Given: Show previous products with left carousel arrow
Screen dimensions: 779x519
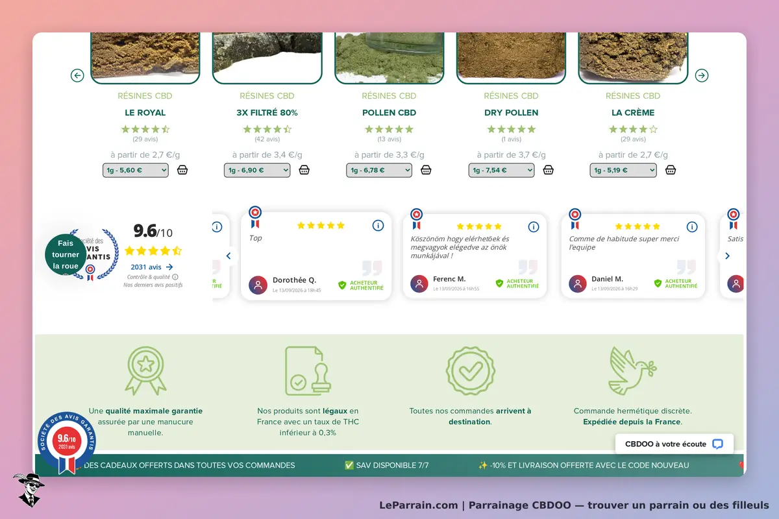Looking at the screenshot, I should [77, 76].
